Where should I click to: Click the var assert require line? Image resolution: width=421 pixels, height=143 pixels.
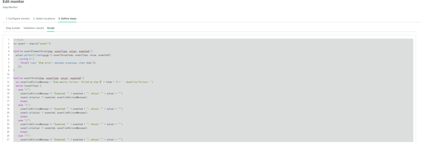pyautogui.click(x=32, y=44)
